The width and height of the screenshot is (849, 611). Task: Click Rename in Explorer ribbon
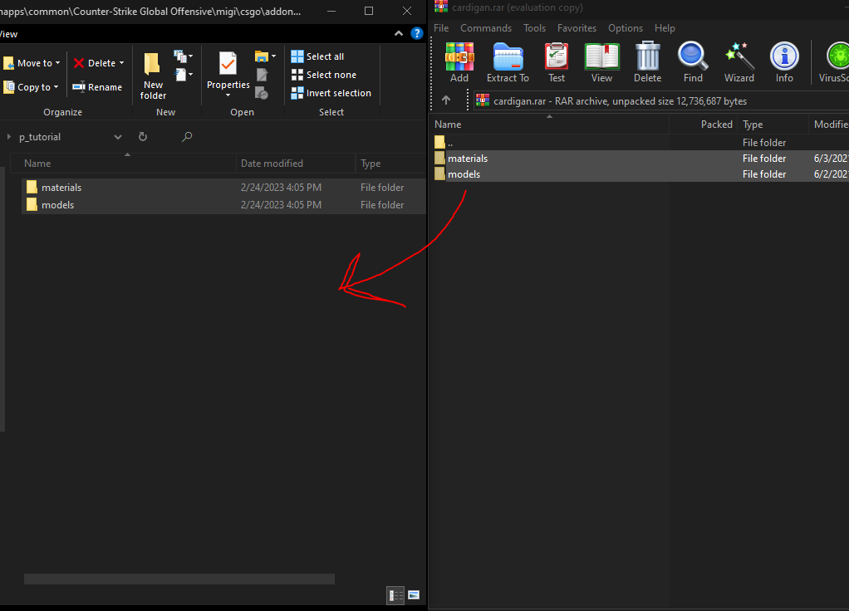coord(97,87)
